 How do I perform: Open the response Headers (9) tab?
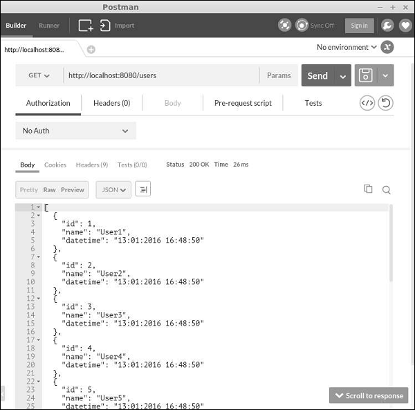91,165
